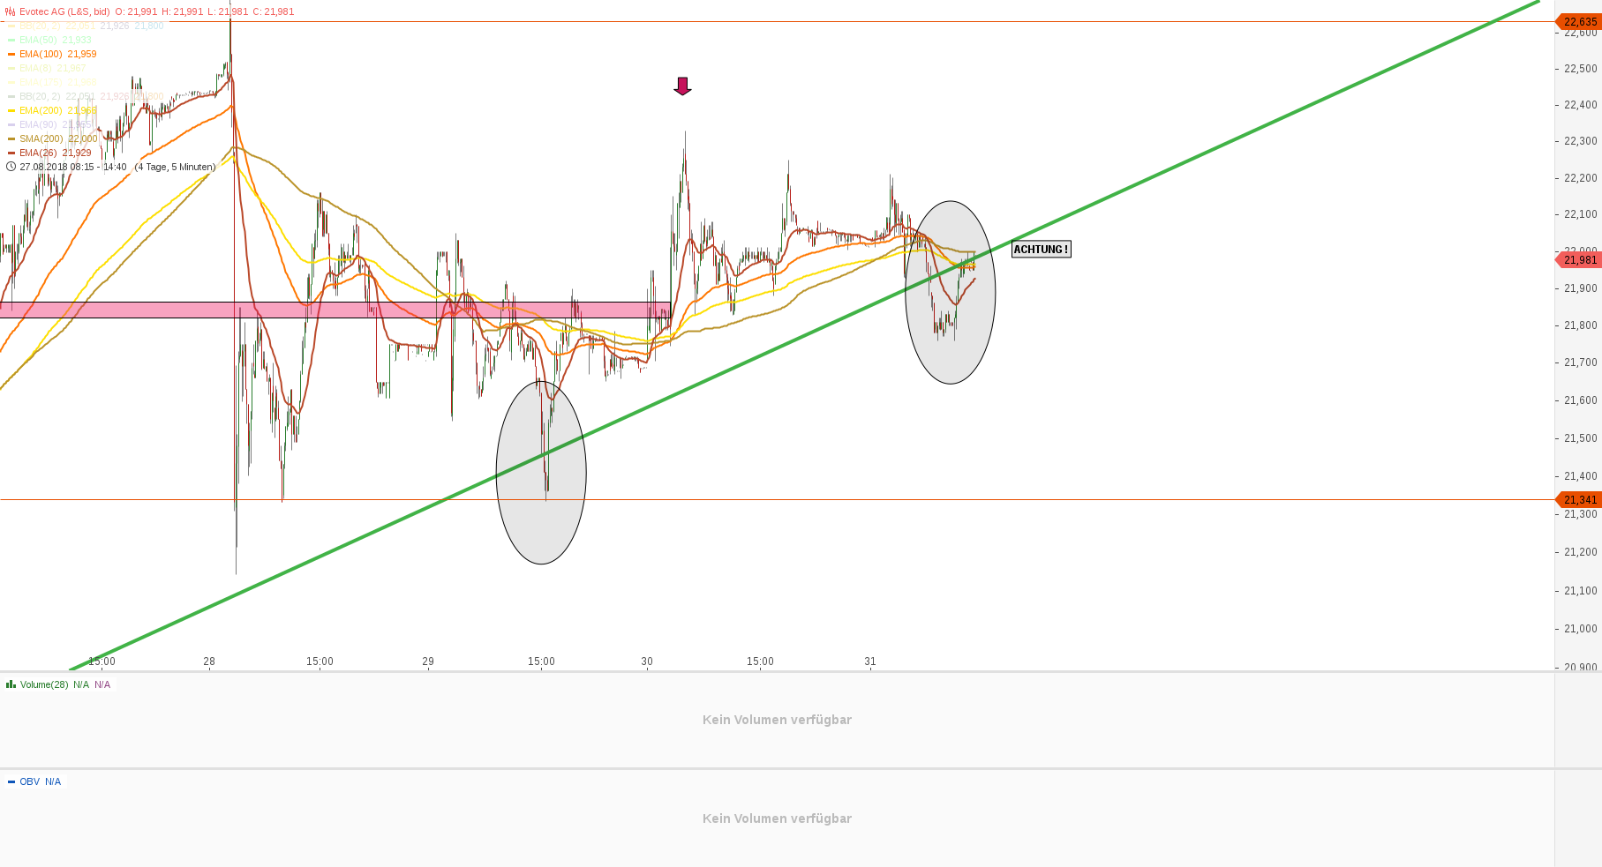The height and width of the screenshot is (867, 1602).
Task: Click the magenta down-arrow annotation on the chart
Action: [x=682, y=87]
